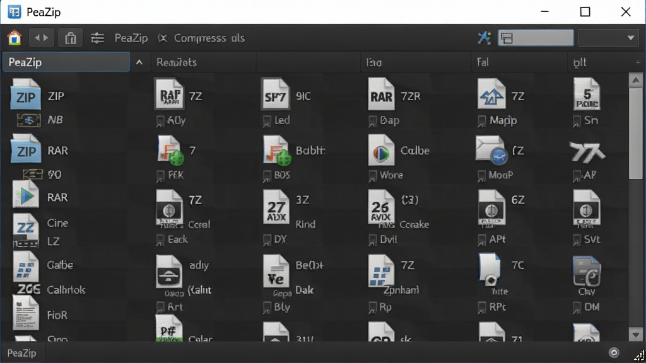This screenshot has height=363, width=646.
Task: Select the LZ item in the sidebar
Action: pos(54,241)
